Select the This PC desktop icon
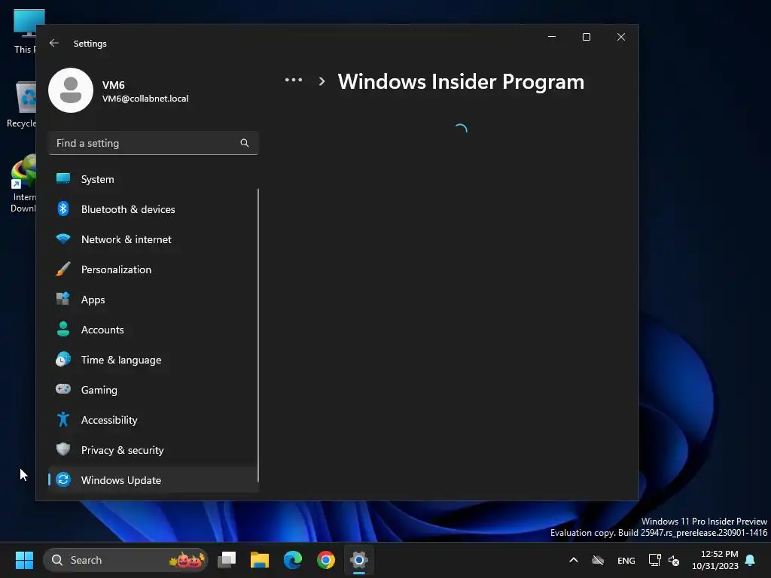 click(25, 31)
